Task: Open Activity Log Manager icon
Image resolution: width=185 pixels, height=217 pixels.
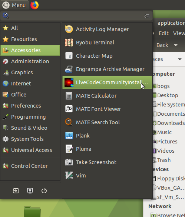Action: pyautogui.click(x=69, y=29)
